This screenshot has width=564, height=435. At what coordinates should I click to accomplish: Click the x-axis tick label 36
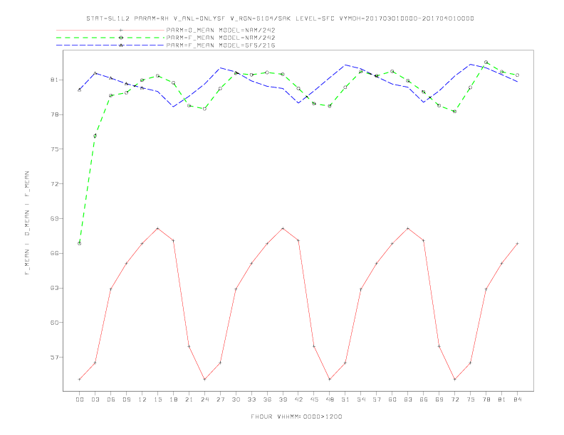(x=267, y=399)
